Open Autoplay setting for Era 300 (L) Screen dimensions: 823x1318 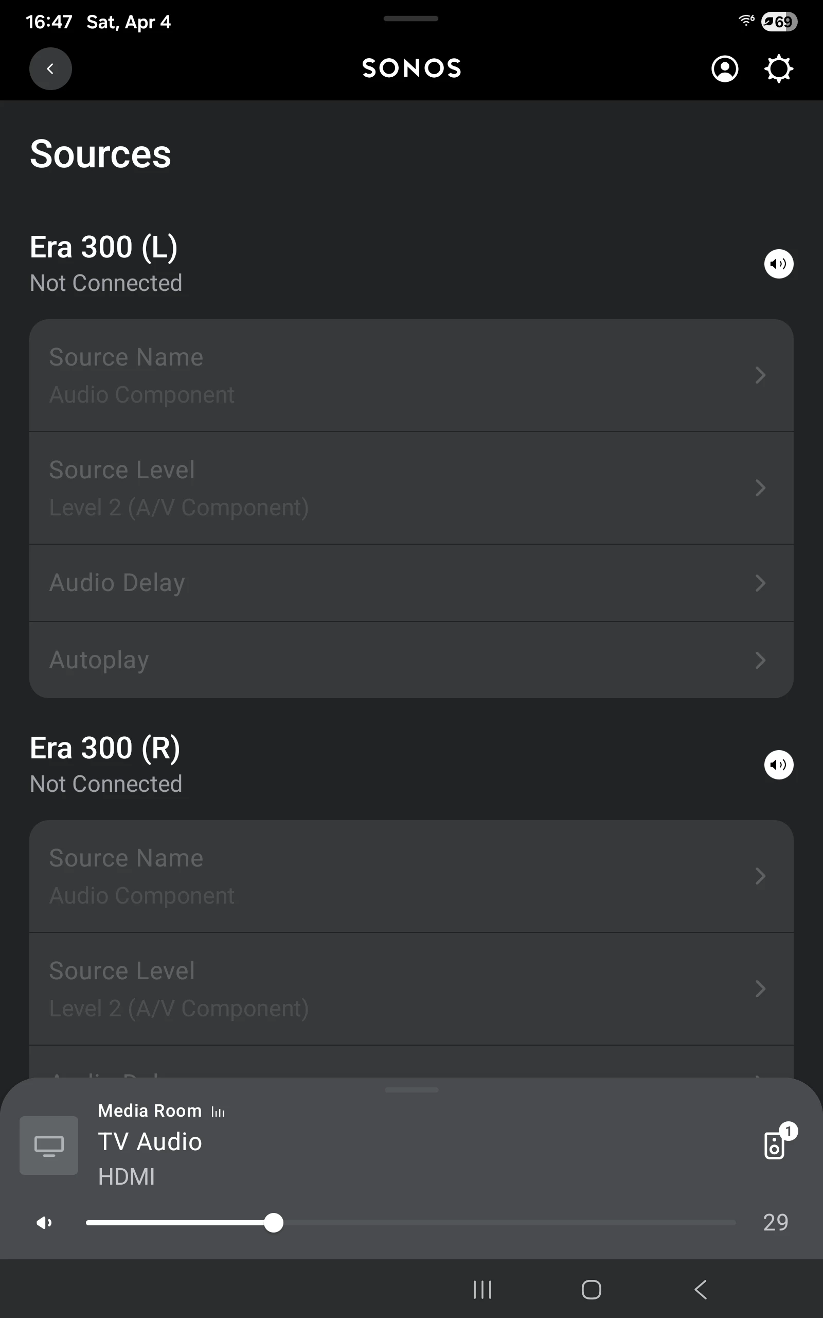pos(411,660)
